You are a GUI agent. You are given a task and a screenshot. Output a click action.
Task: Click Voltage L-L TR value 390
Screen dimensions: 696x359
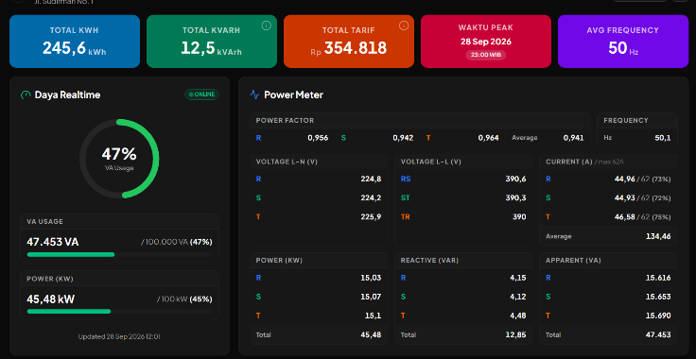[519, 217]
